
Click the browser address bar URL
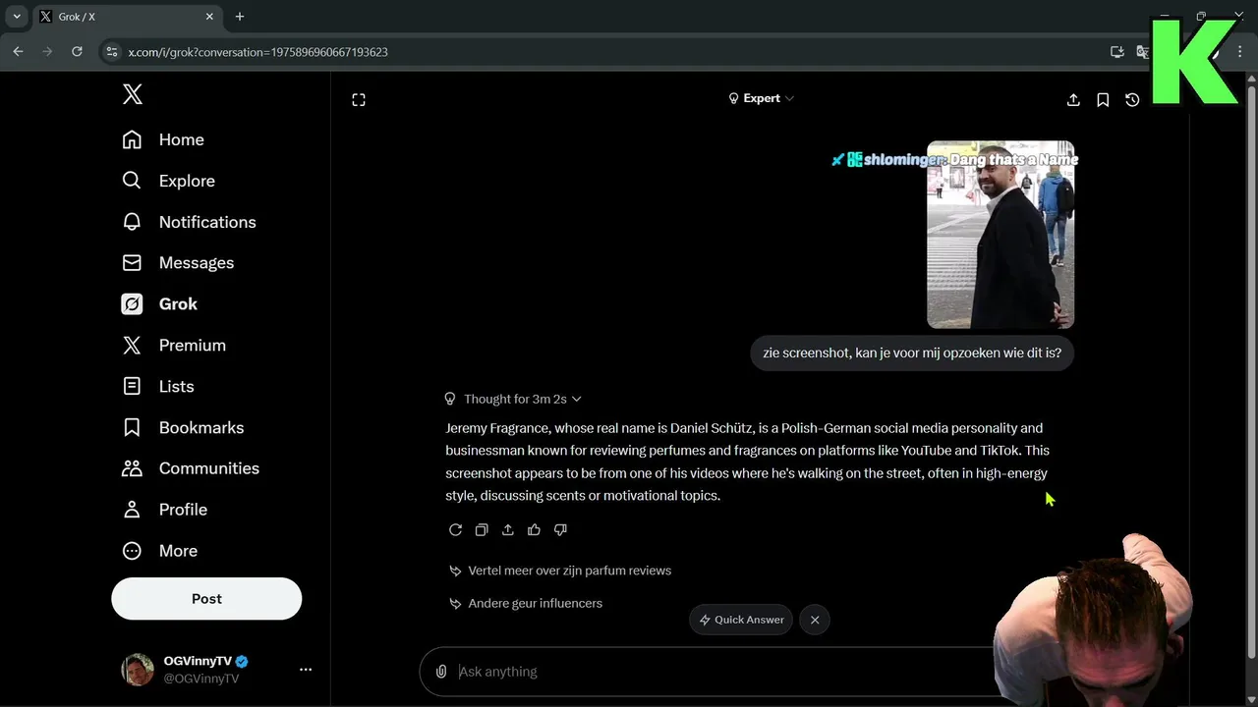[x=258, y=52]
